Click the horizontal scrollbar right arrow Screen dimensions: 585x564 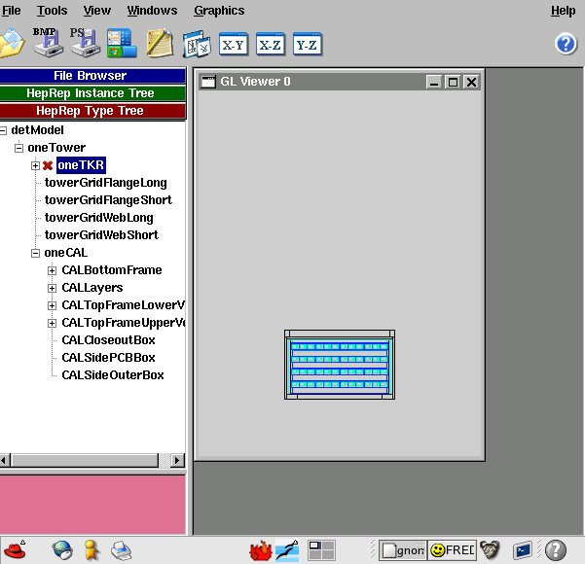click(x=177, y=460)
